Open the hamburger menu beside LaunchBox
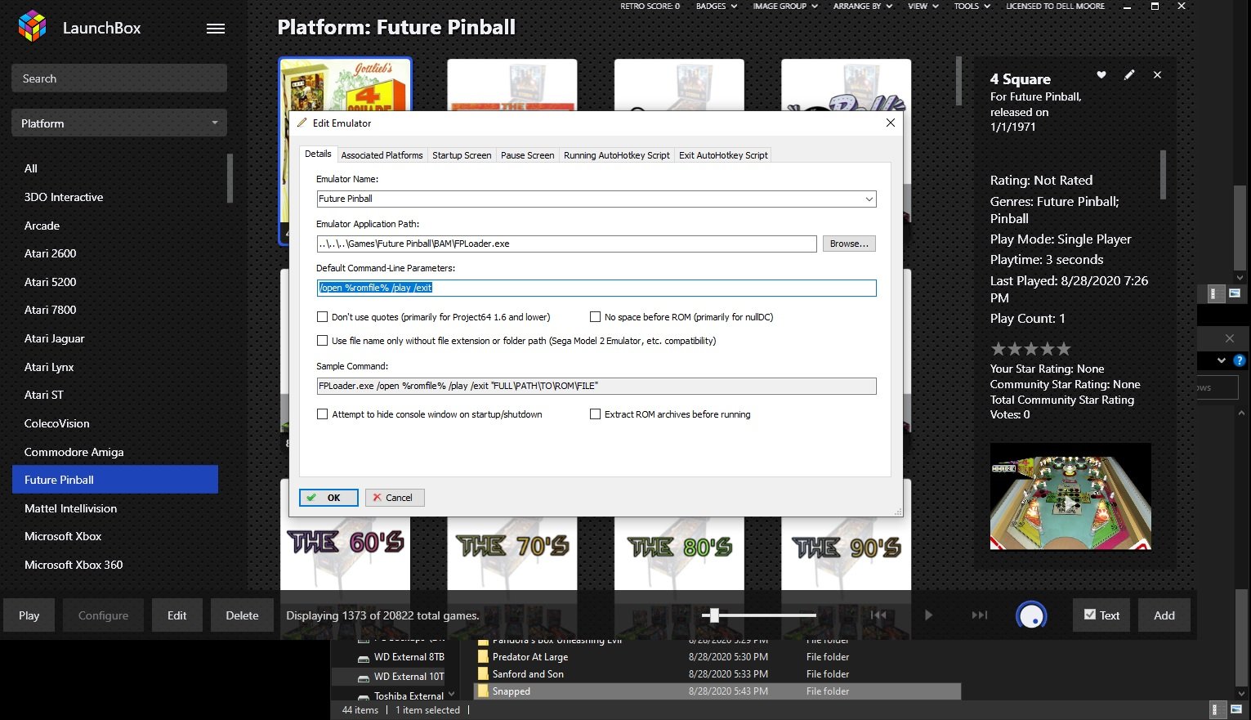The height and width of the screenshot is (720, 1251). (216, 29)
